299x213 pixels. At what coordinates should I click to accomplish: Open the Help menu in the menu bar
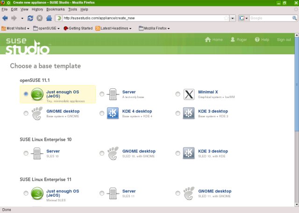pyautogui.click(x=84, y=9)
